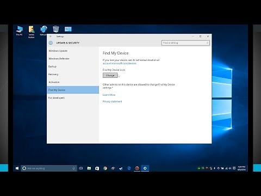This screenshot has height=196, width=261.
Task: Click the red round app icon on taskbar
Action: tap(137, 168)
